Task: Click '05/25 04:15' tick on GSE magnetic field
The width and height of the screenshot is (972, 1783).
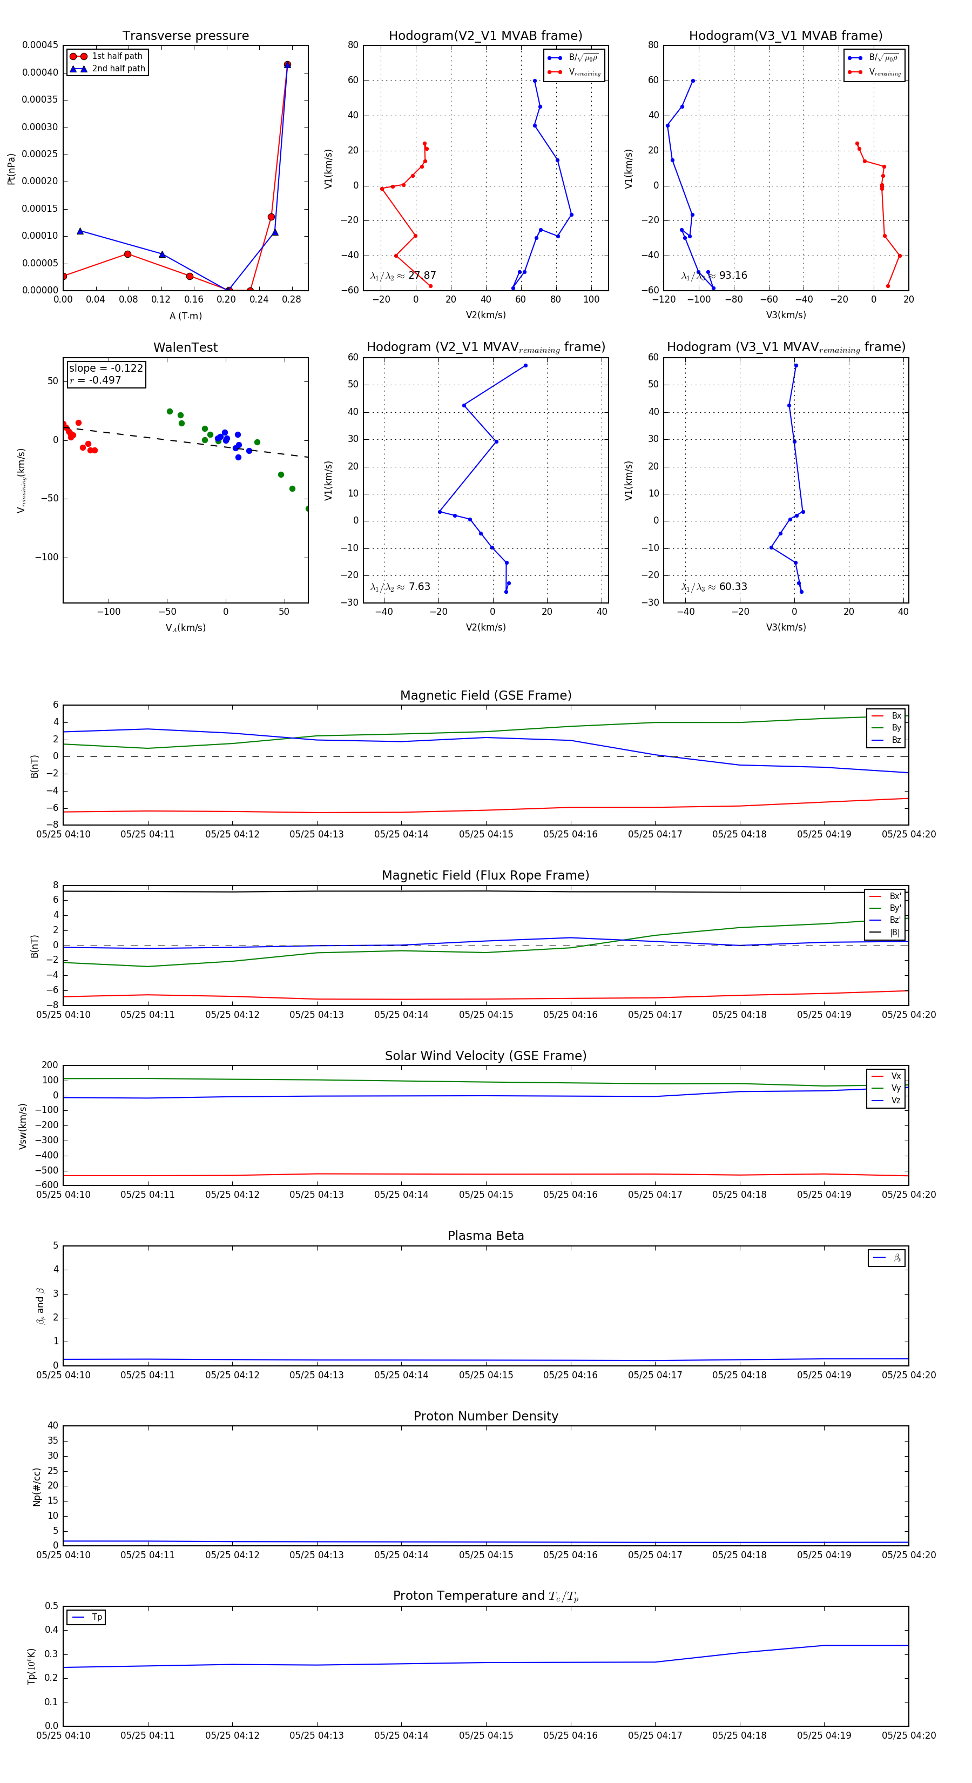Action: pos(485,834)
